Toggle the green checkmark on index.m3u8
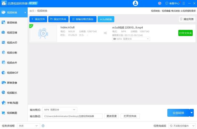 31,26
